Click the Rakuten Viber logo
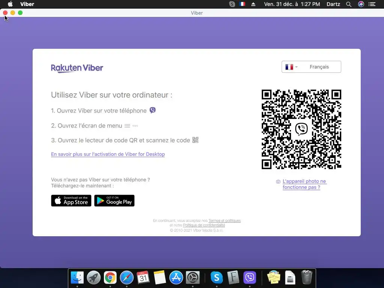384x288 pixels. click(x=77, y=68)
